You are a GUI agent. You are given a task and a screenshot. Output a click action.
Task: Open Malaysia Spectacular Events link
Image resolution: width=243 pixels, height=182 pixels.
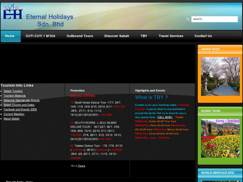[21, 100]
